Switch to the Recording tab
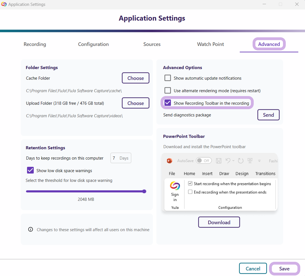Viewport: 305px width, 276px height. (35, 44)
